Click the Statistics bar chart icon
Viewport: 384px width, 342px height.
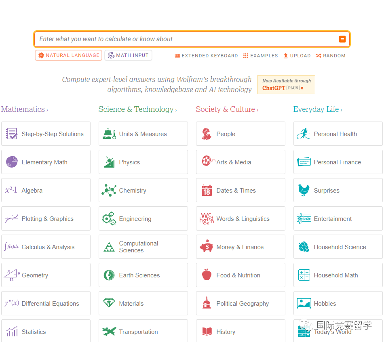[12, 332]
